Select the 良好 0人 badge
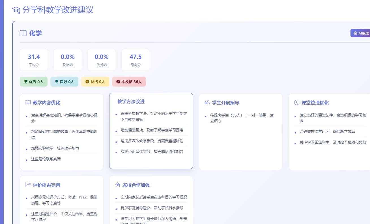Viewport: 370px width, 224px height. coord(64,82)
